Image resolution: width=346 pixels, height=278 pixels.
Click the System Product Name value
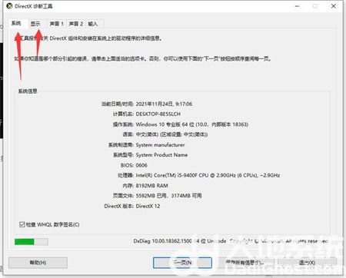(x=161, y=155)
